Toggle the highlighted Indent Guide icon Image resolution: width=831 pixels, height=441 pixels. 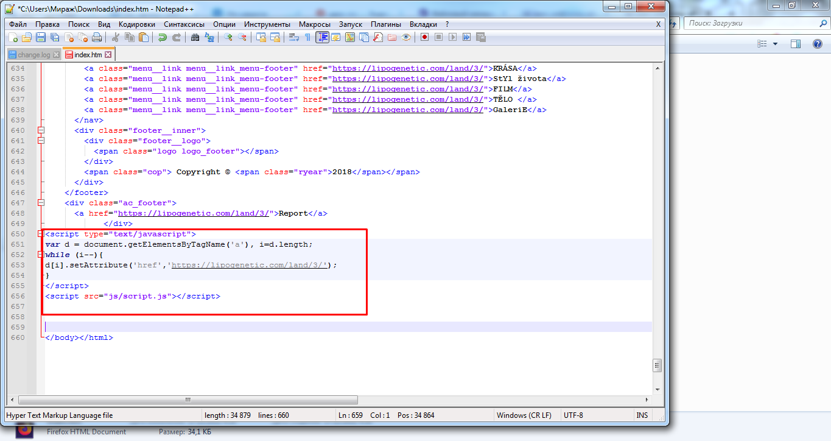[322, 37]
